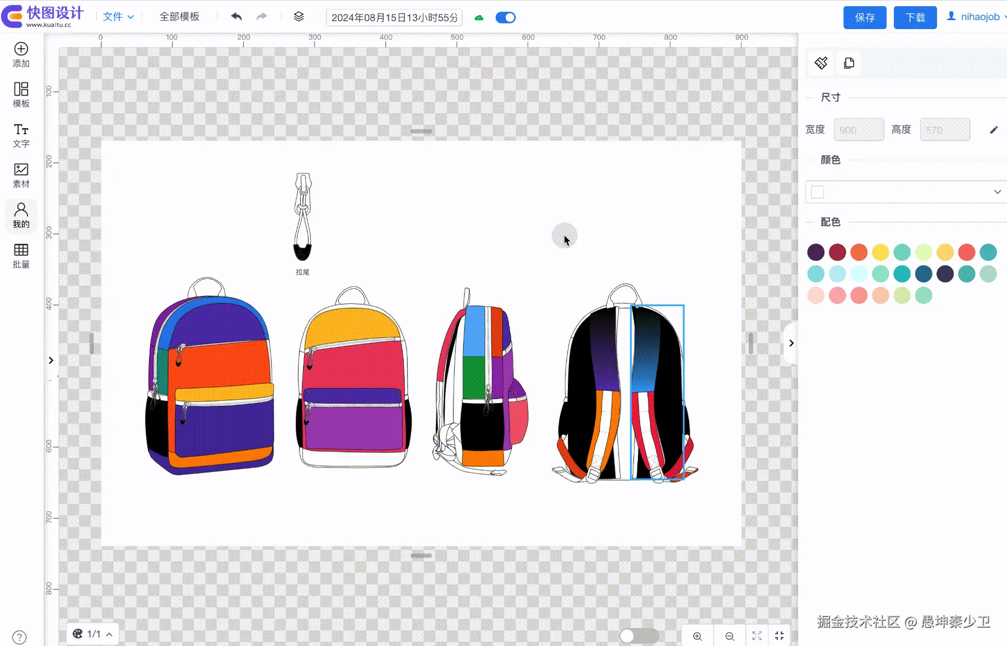The height and width of the screenshot is (646, 1007).
Task: Click the document title field
Action: tap(394, 17)
